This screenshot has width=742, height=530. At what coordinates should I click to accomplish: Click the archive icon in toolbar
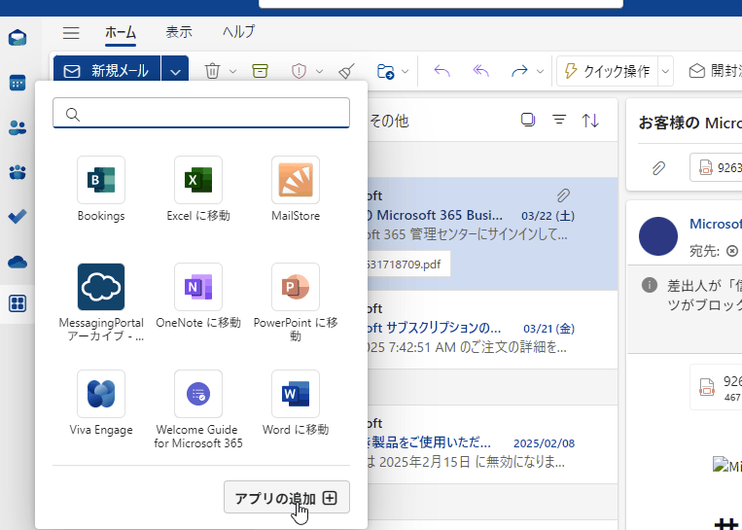click(x=260, y=71)
